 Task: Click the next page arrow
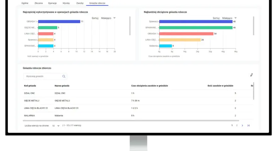coord(242,126)
